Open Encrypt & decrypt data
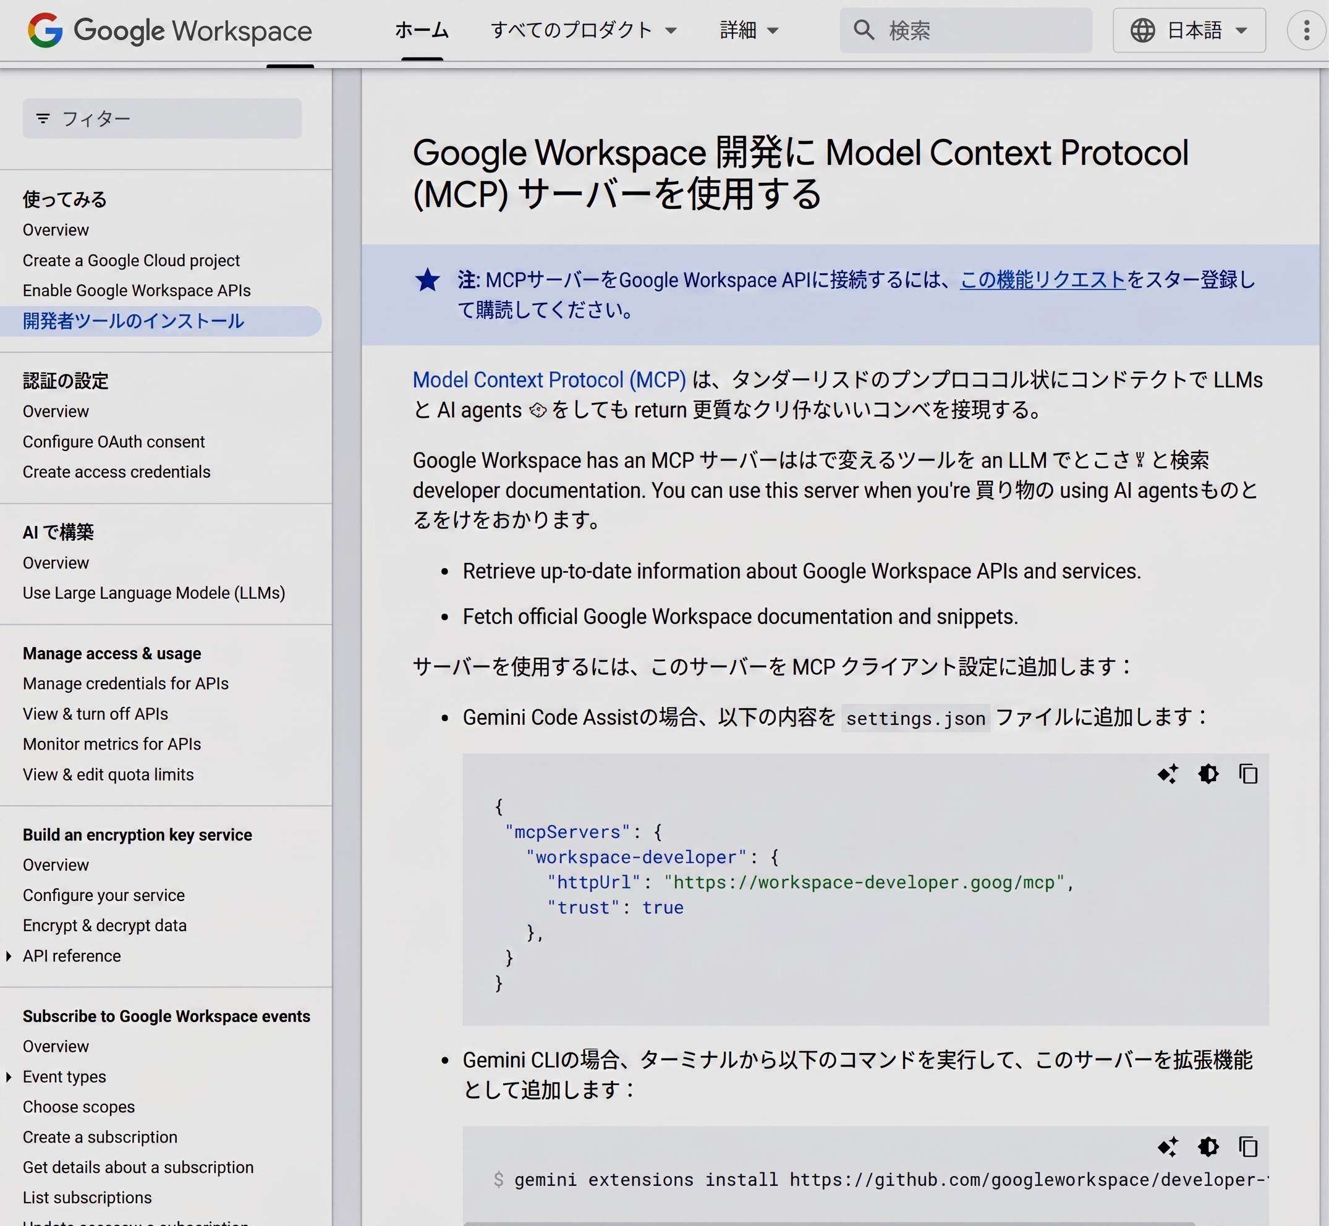This screenshot has height=1226, width=1329. [105, 926]
